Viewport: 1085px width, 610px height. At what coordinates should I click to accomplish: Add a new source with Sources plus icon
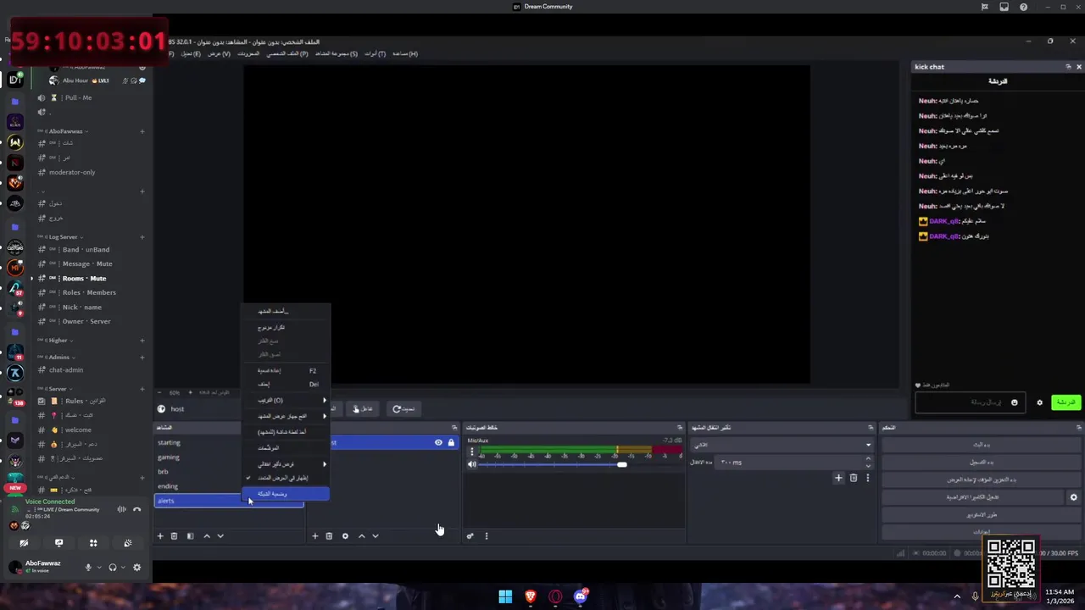(x=314, y=535)
